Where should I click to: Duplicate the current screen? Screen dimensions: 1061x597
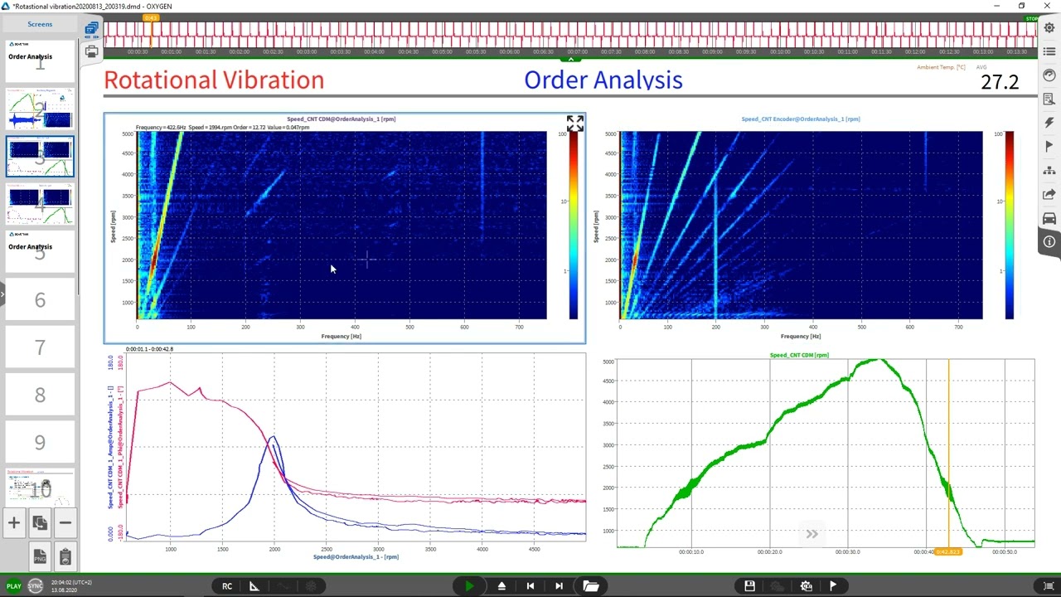(x=39, y=522)
